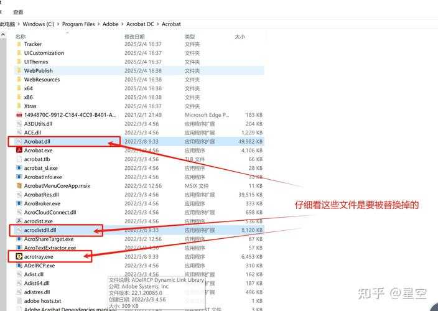Select the acrodistdll.dll file name
This screenshot has width=438, height=311.
[40, 230]
